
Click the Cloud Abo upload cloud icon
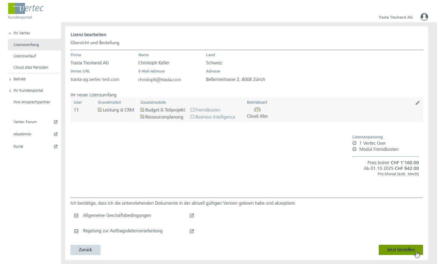click(x=257, y=110)
